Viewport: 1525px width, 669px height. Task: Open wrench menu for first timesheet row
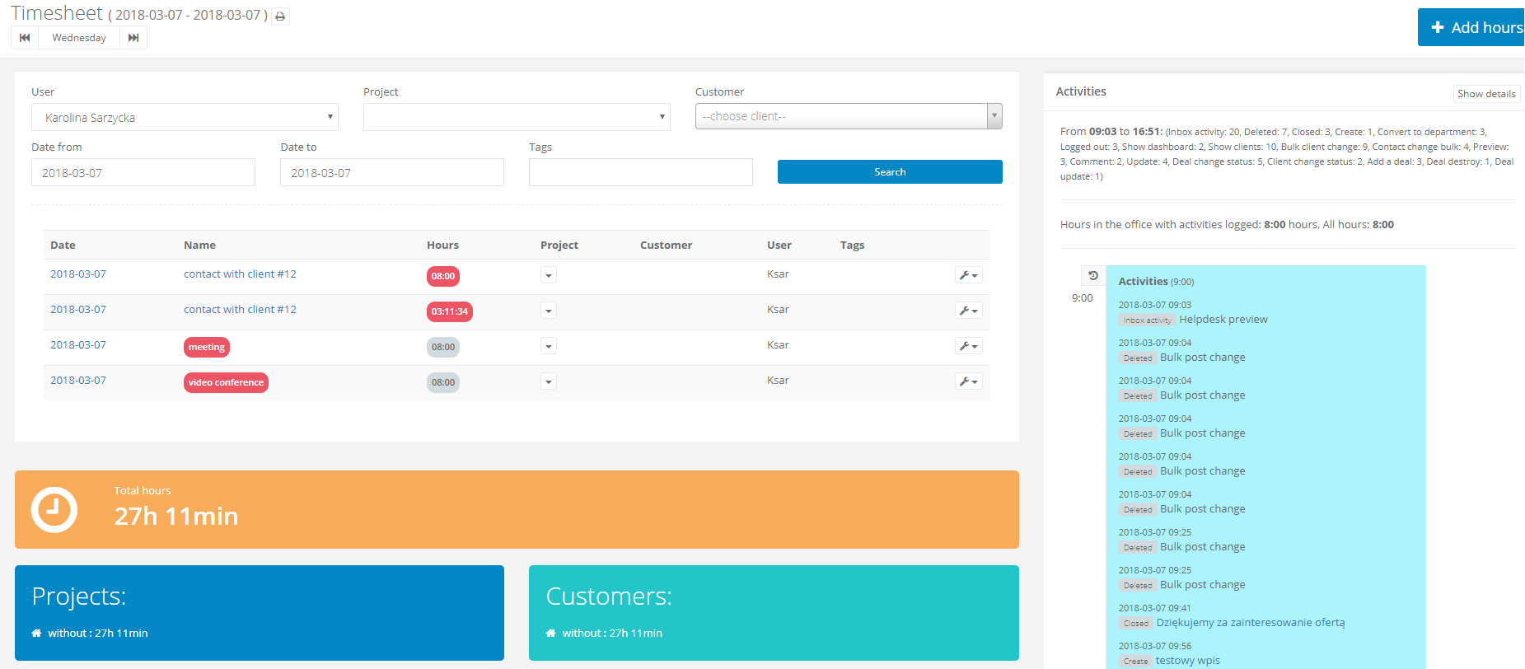click(968, 275)
